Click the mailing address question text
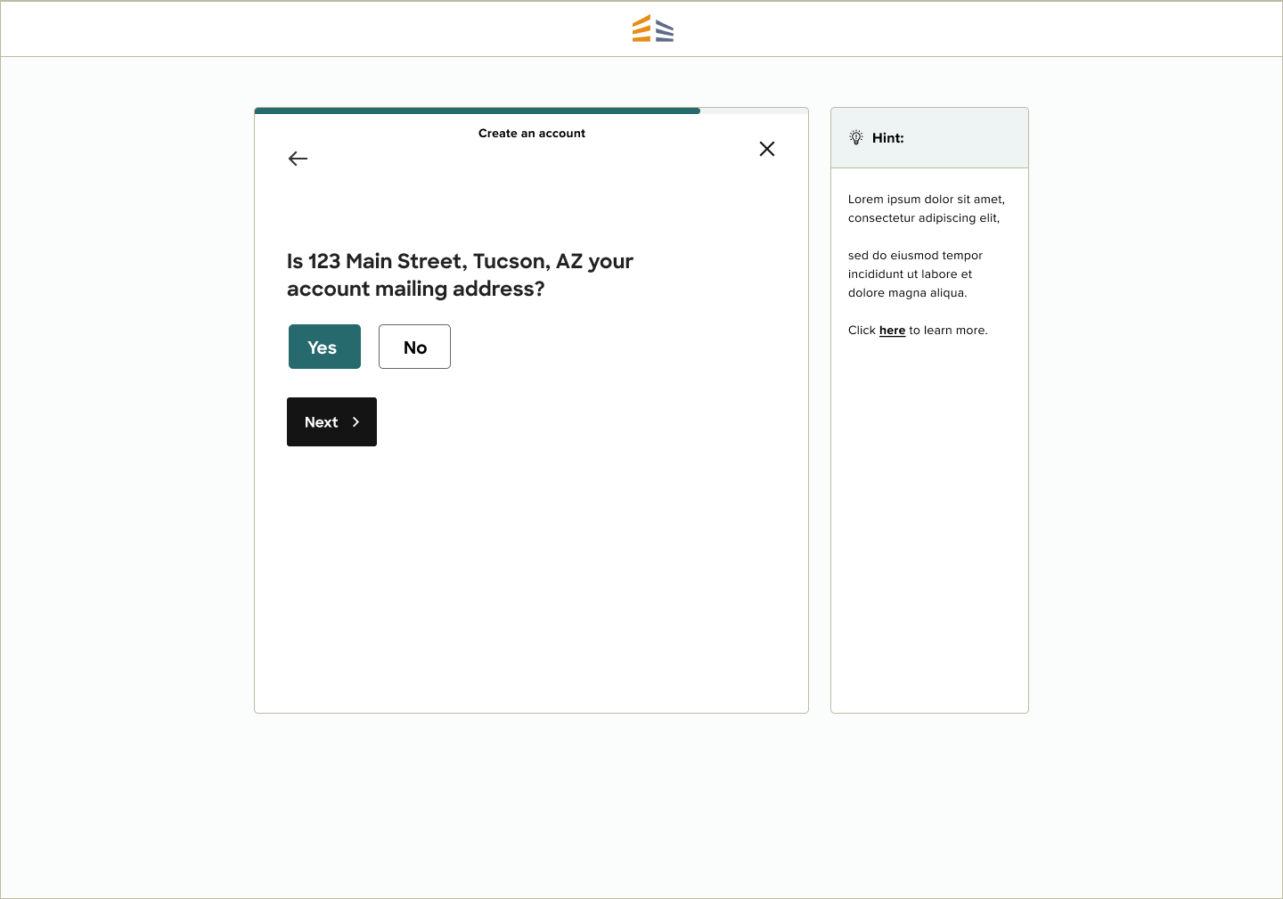Image resolution: width=1283 pixels, height=899 pixels. 460,274
